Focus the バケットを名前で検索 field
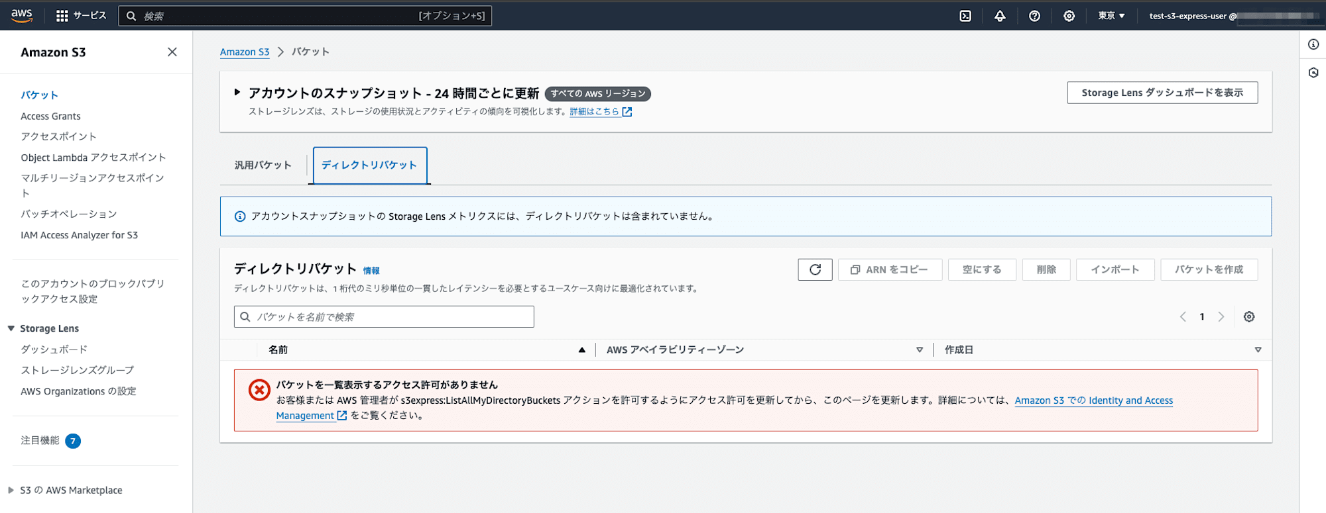The image size is (1326, 513). pyautogui.click(x=384, y=317)
